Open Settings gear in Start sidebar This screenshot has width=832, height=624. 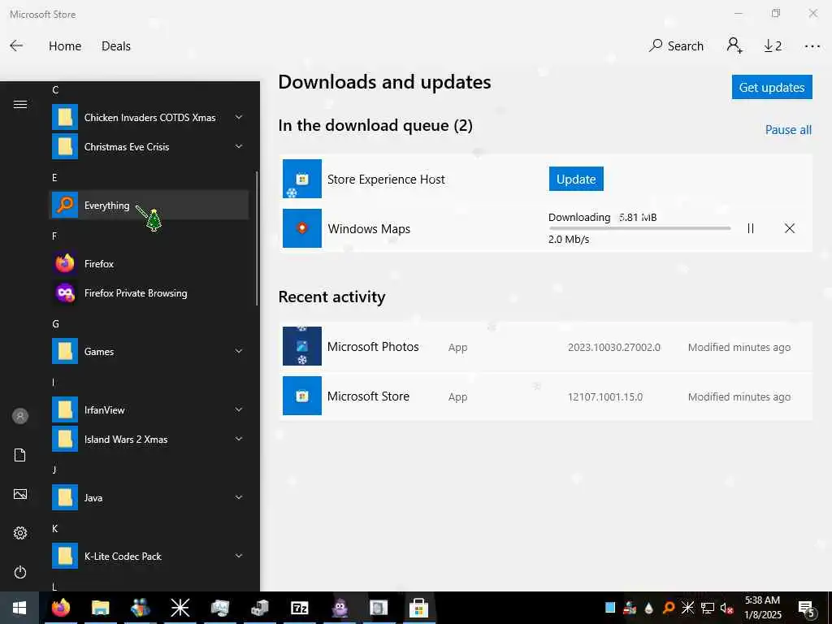(20, 533)
